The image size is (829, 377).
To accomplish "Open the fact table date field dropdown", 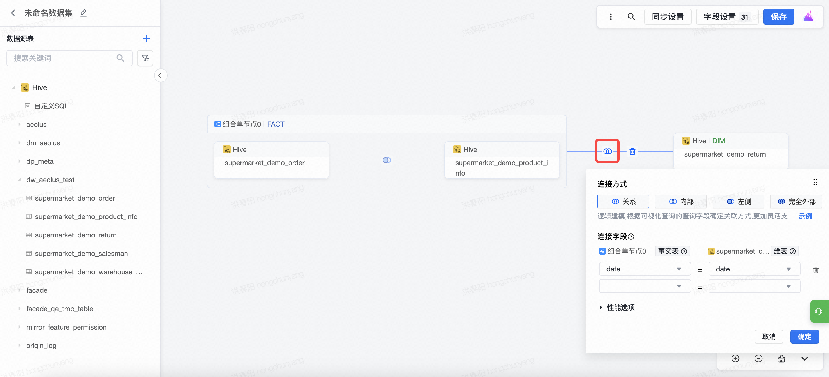I will pyautogui.click(x=645, y=269).
